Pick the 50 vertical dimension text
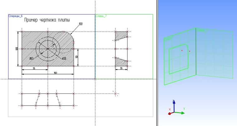 77,57
